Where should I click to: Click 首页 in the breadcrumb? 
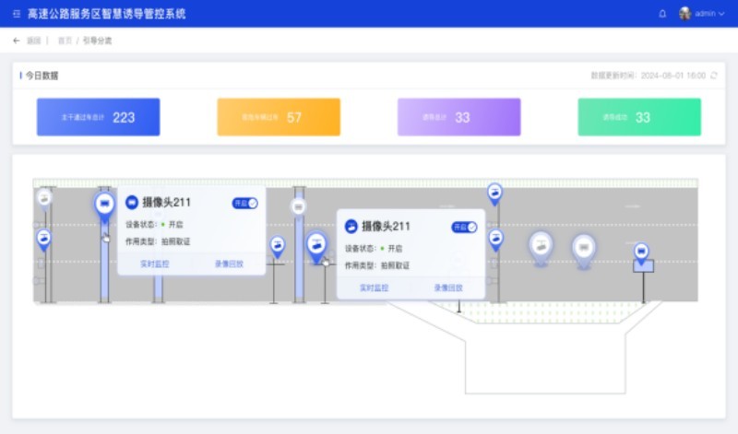pos(65,41)
